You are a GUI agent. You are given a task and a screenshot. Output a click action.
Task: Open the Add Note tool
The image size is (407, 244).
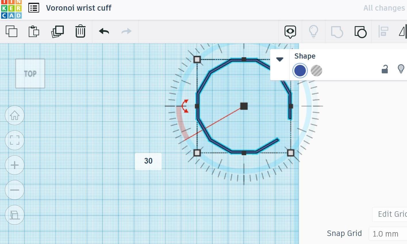click(x=290, y=32)
